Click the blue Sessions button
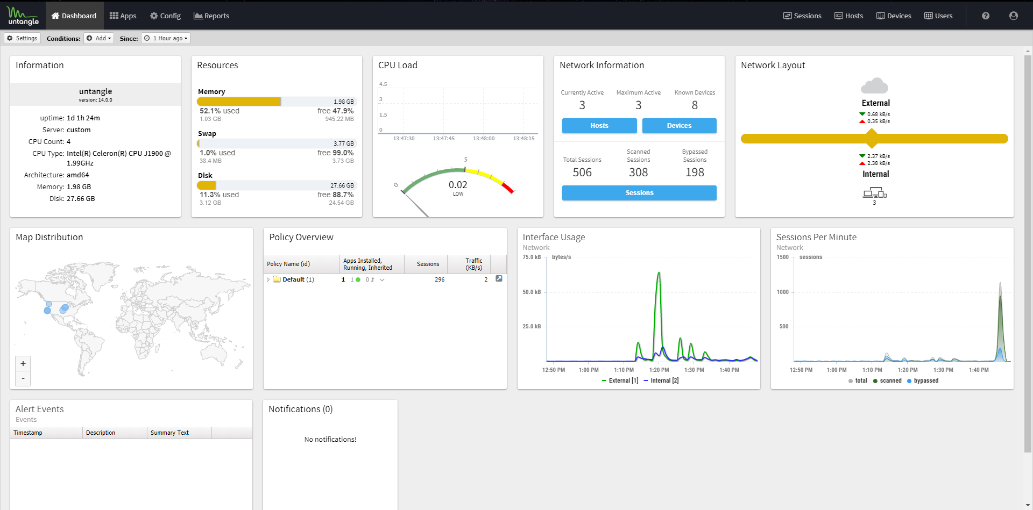This screenshot has height=510, width=1033. (639, 193)
